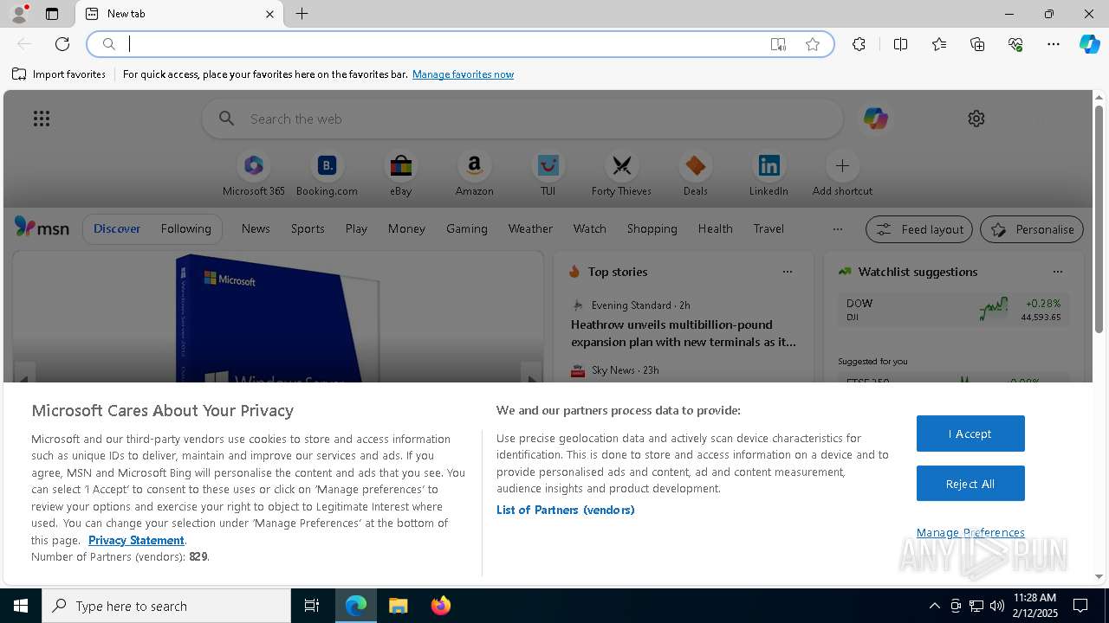Open the Privacy Statement link
The height and width of the screenshot is (623, 1109).
136,540
